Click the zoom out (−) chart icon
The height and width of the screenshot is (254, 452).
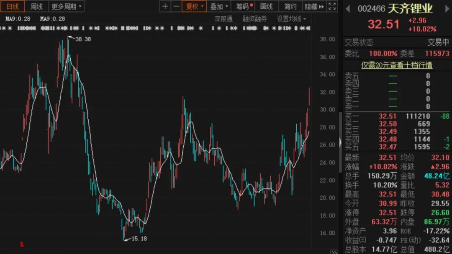point(176,6)
